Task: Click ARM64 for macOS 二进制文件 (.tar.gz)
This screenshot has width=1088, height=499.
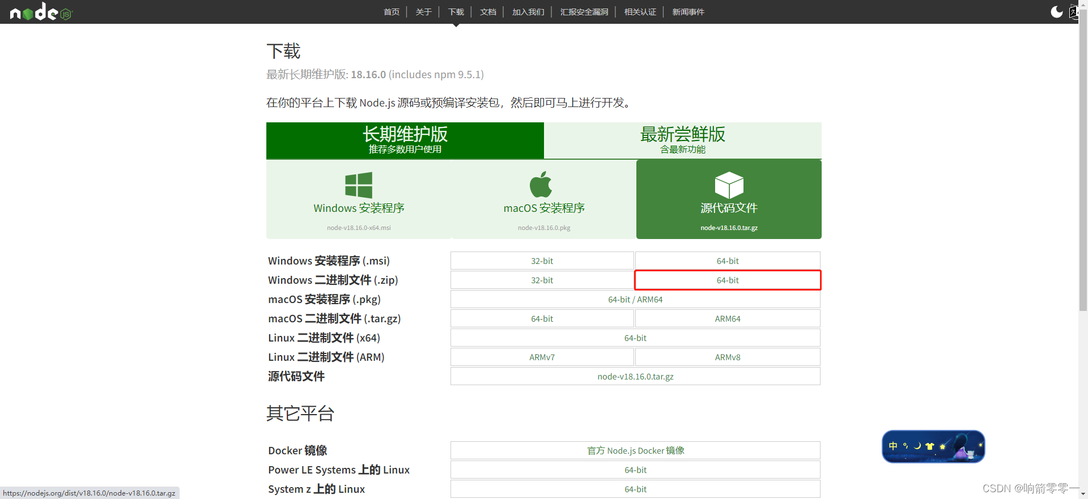Action: click(728, 319)
